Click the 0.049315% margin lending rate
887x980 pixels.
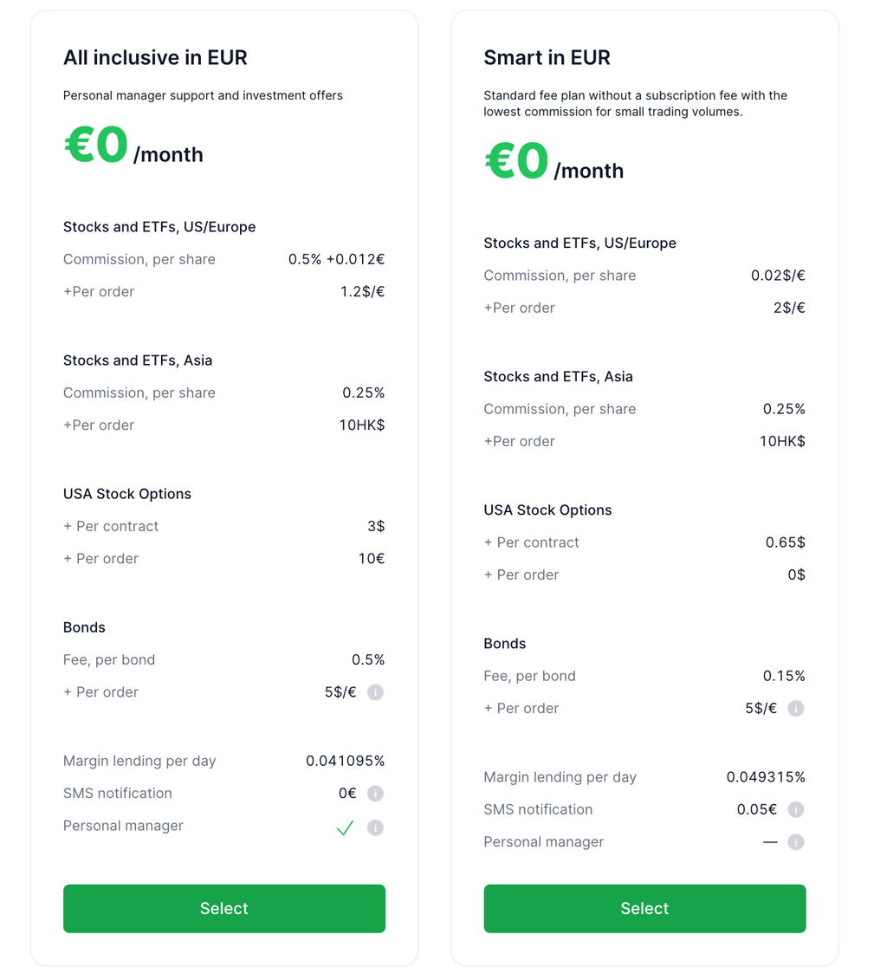pos(766,777)
